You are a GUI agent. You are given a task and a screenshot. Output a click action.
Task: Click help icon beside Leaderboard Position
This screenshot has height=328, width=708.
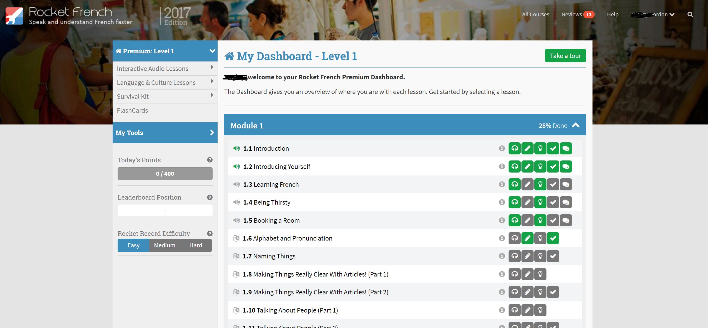pos(210,197)
